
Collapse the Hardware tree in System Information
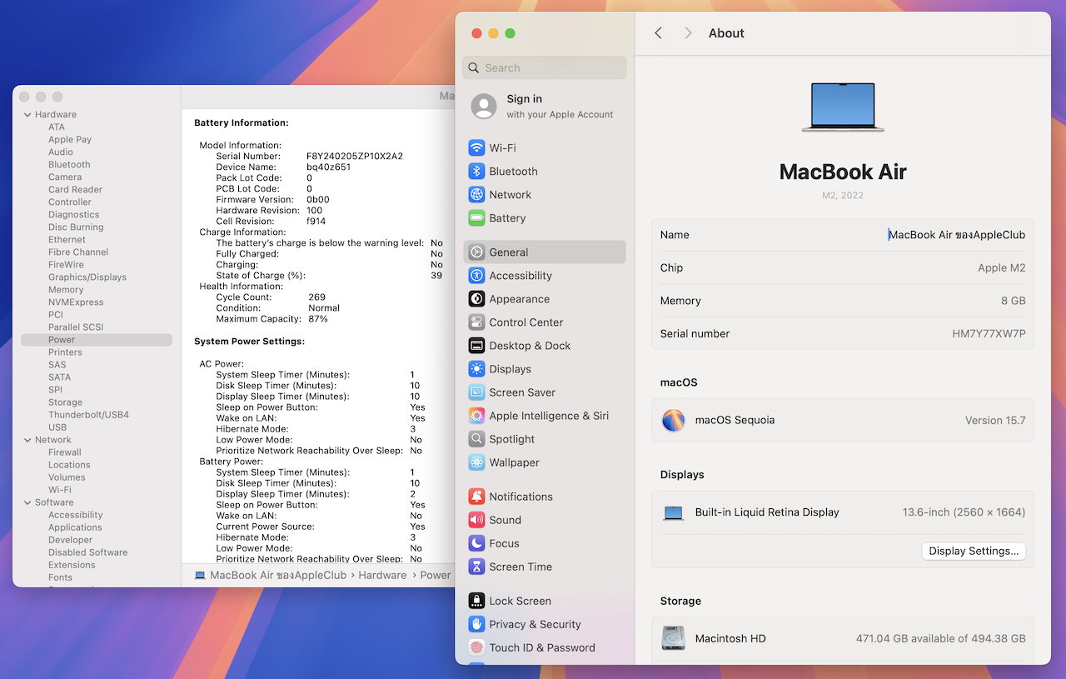[x=27, y=115]
